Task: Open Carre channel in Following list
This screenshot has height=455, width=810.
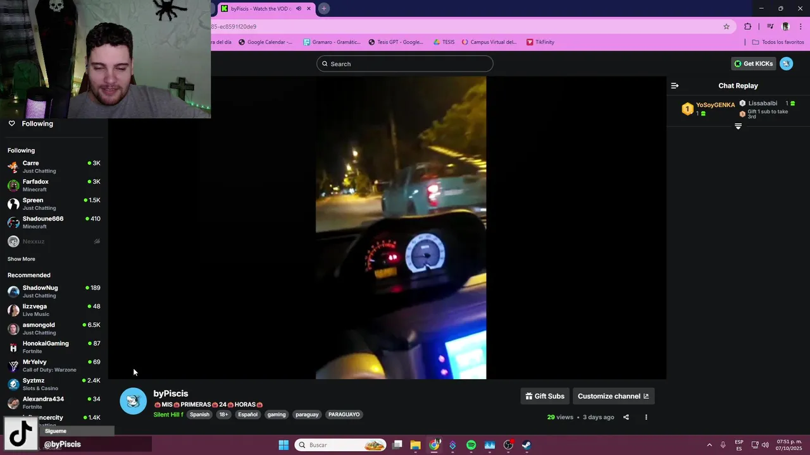Action: point(54,167)
